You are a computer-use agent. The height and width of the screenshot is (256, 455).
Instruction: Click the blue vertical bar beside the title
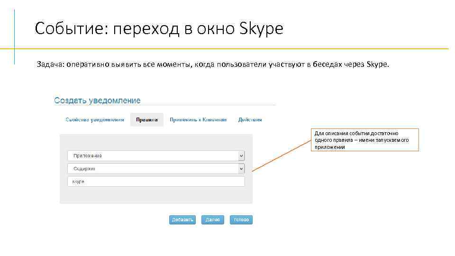point(15,37)
